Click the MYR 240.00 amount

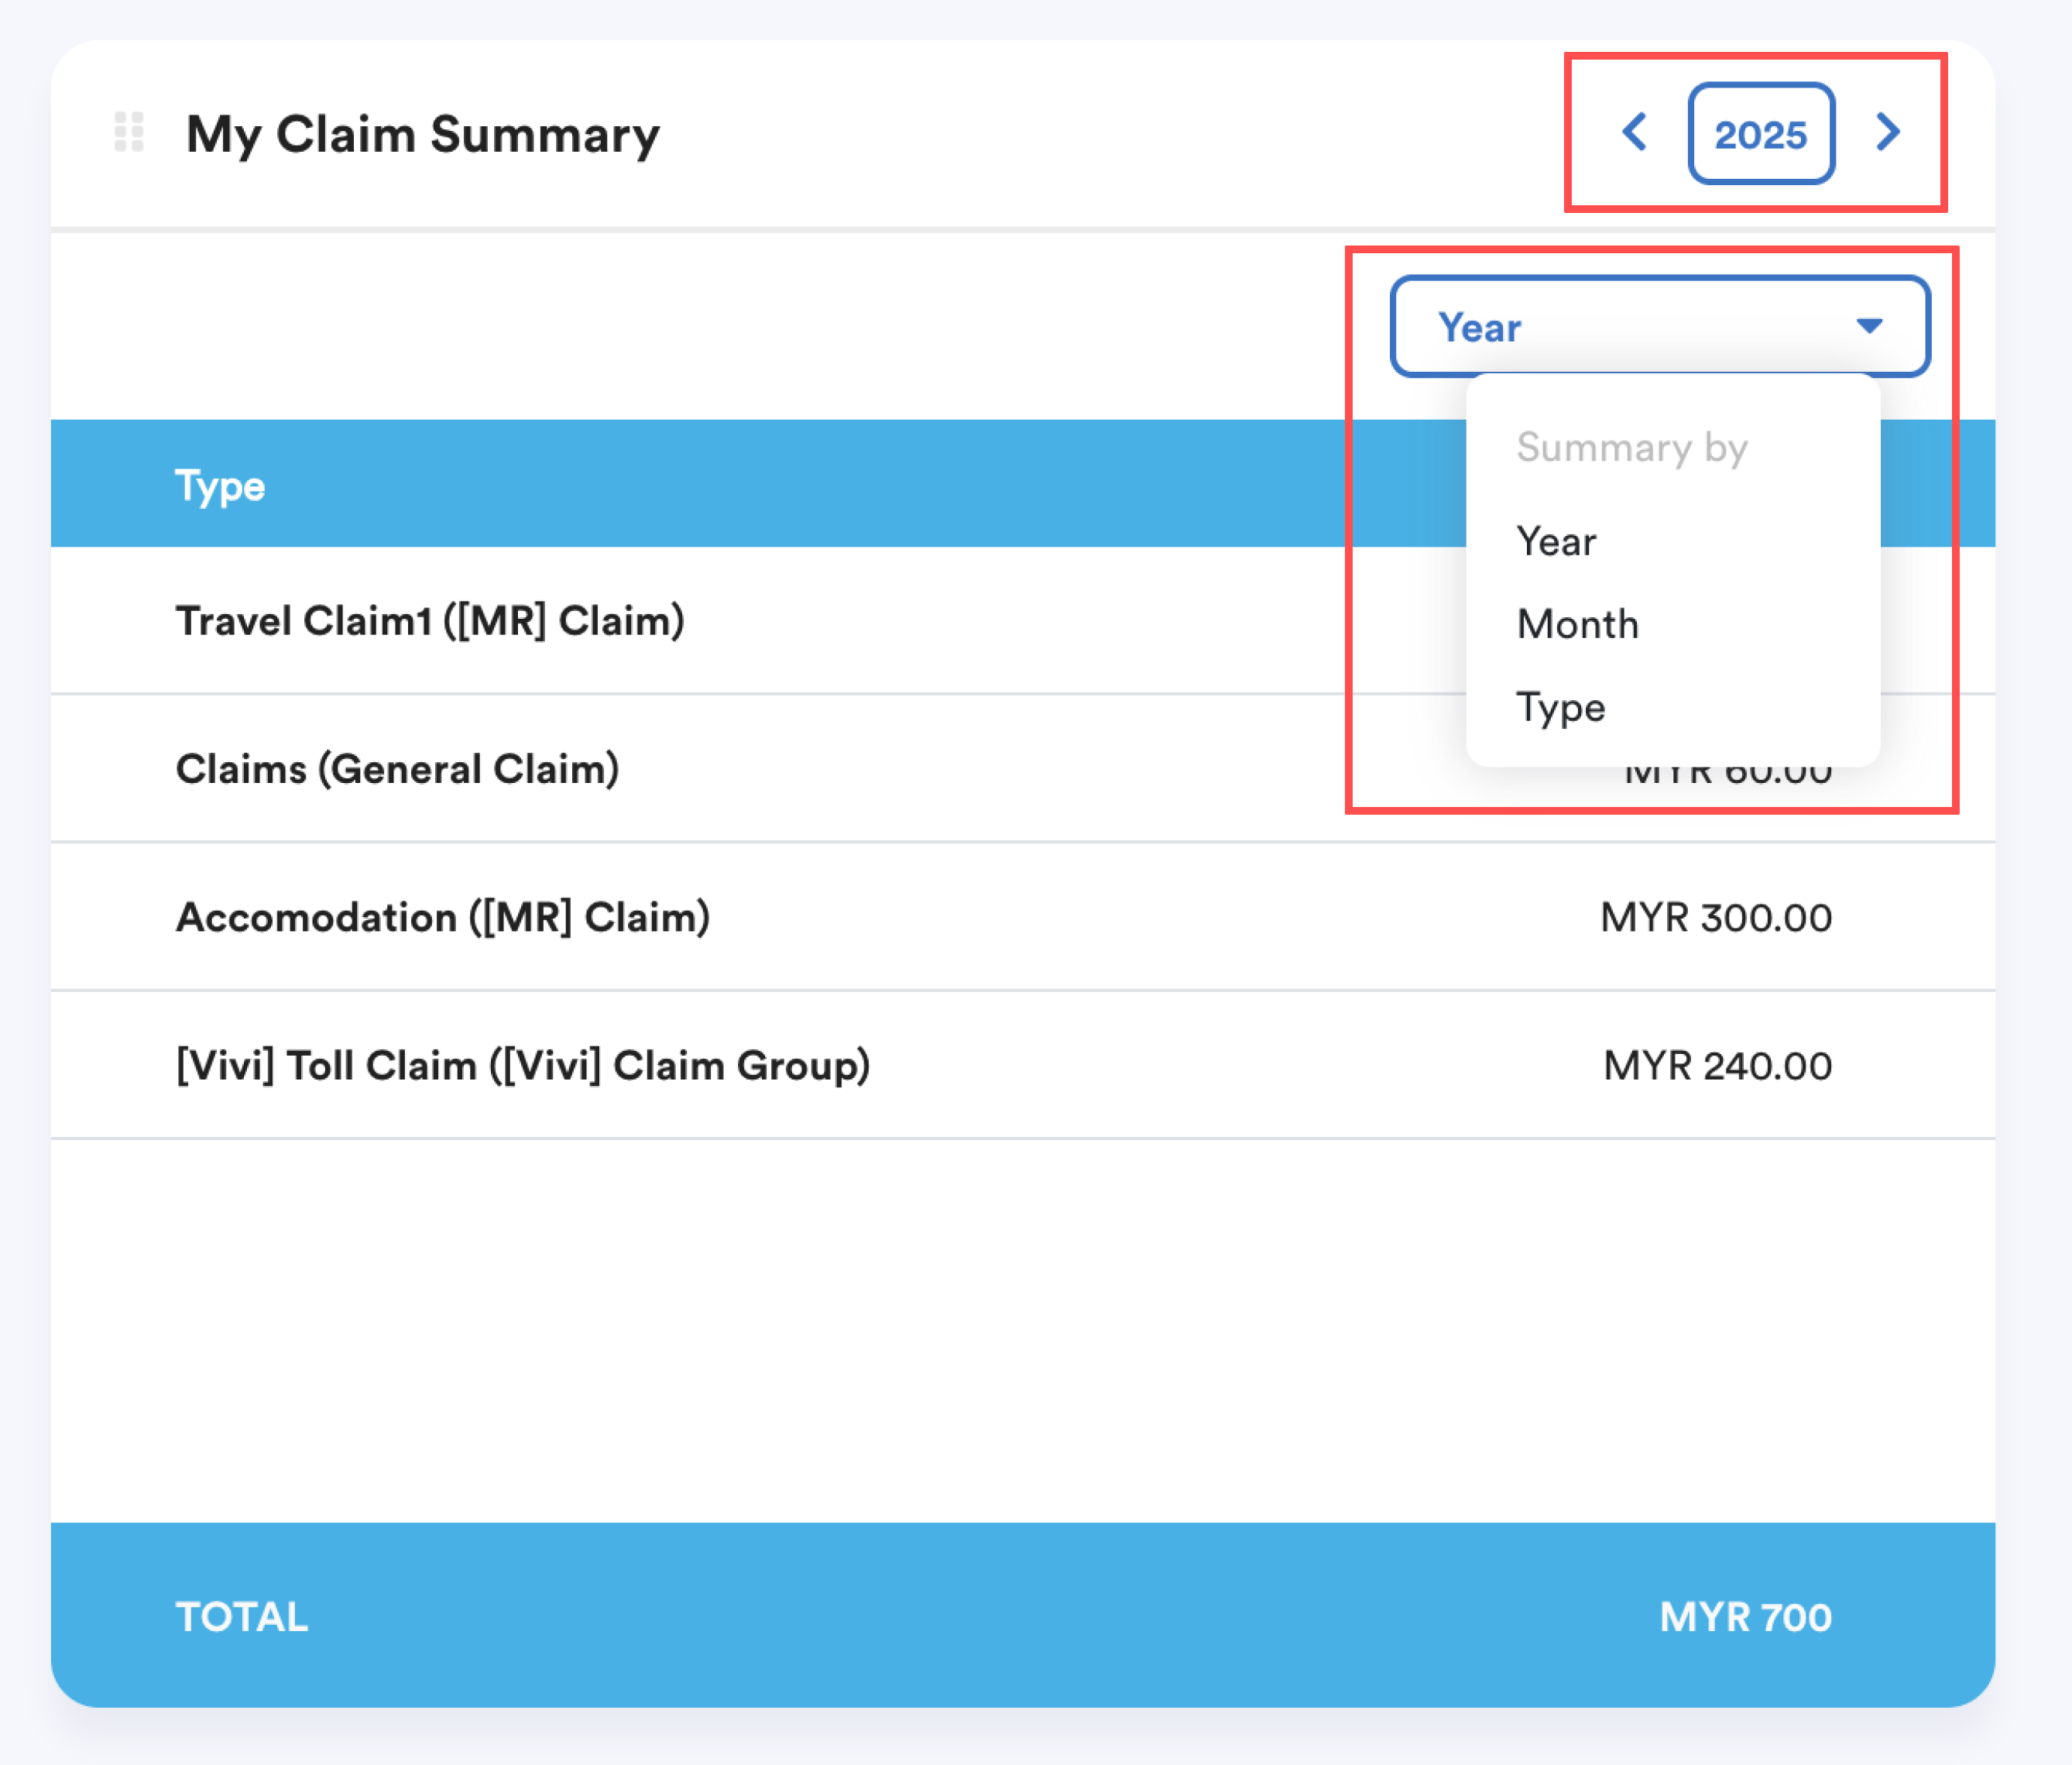click(x=1717, y=1065)
